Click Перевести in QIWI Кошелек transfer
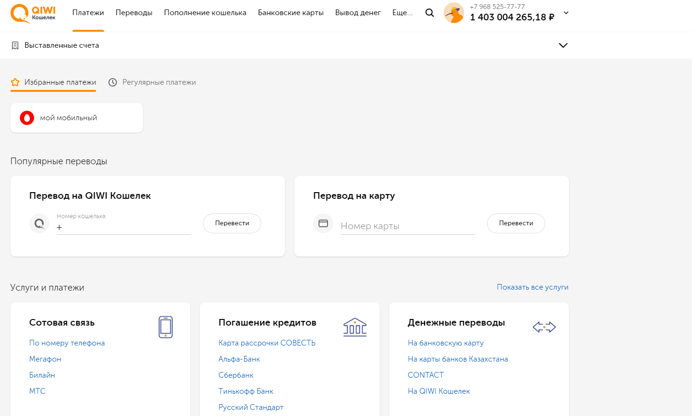Viewport: 692px width, 416px height. click(232, 223)
